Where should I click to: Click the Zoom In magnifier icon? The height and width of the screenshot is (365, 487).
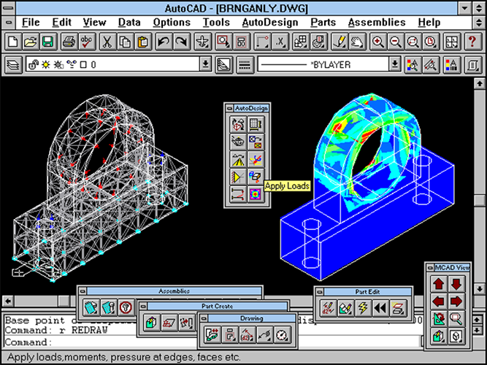click(377, 42)
